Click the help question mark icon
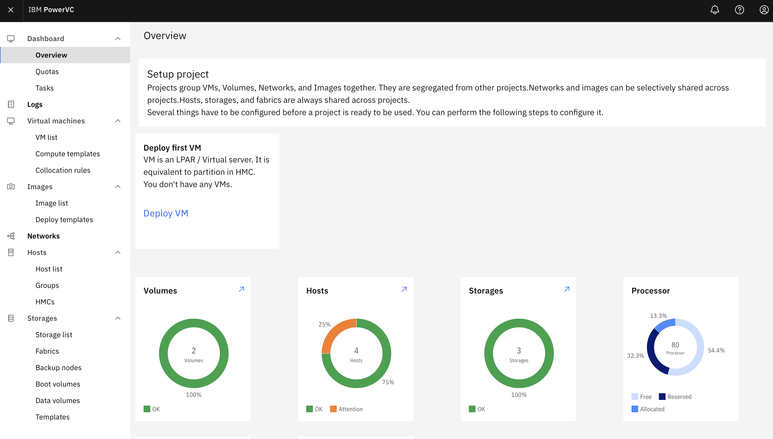 [739, 10]
